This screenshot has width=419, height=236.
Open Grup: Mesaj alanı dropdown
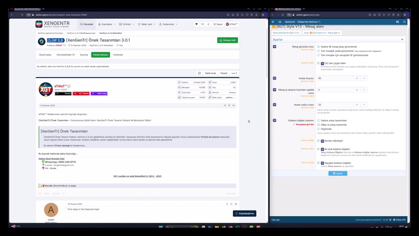coord(322,33)
